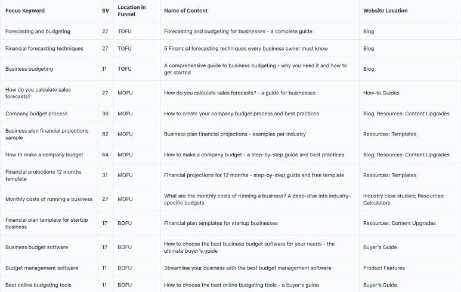
Task: Select the Best online budgeting tools keyword
Action: pyautogui.click(x=38, y=285)
